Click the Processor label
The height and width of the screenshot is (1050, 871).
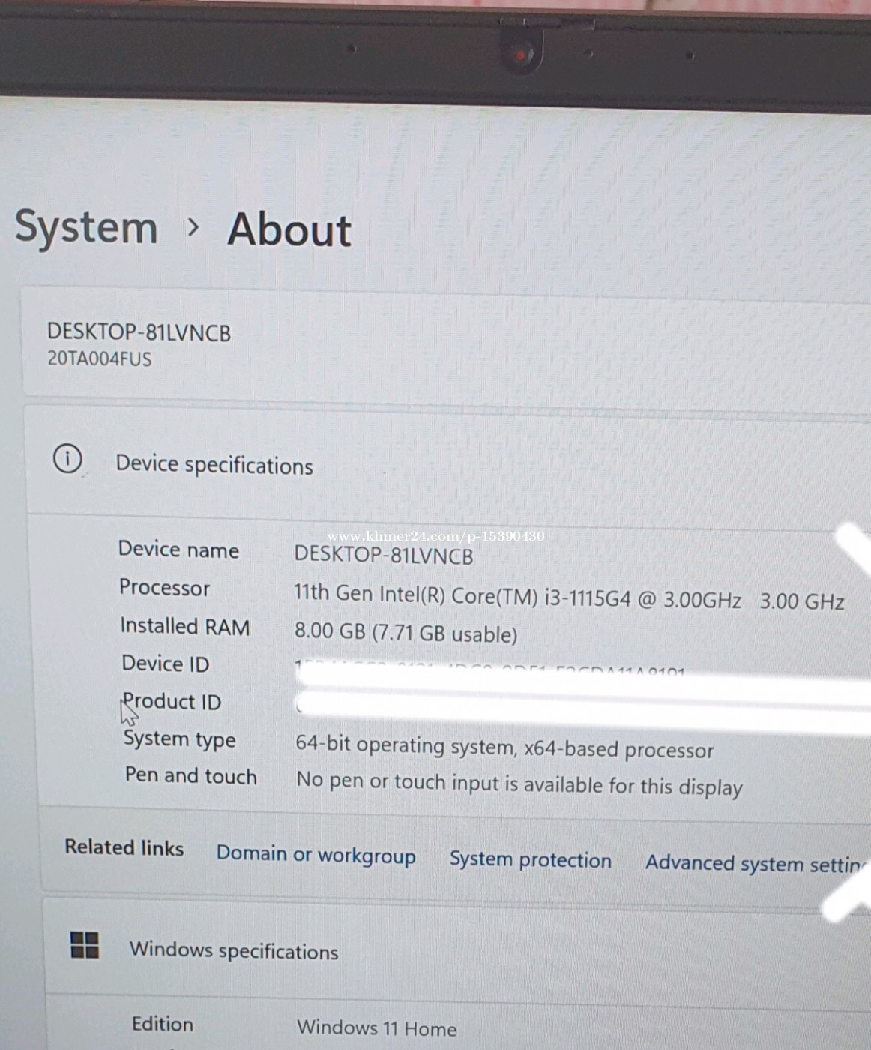tap(164, 588)
